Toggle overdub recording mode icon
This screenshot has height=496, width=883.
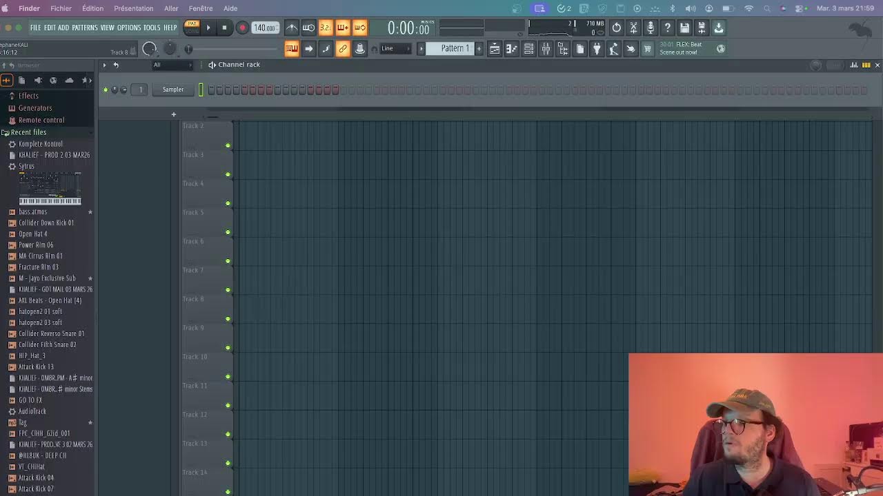point(343,28)
